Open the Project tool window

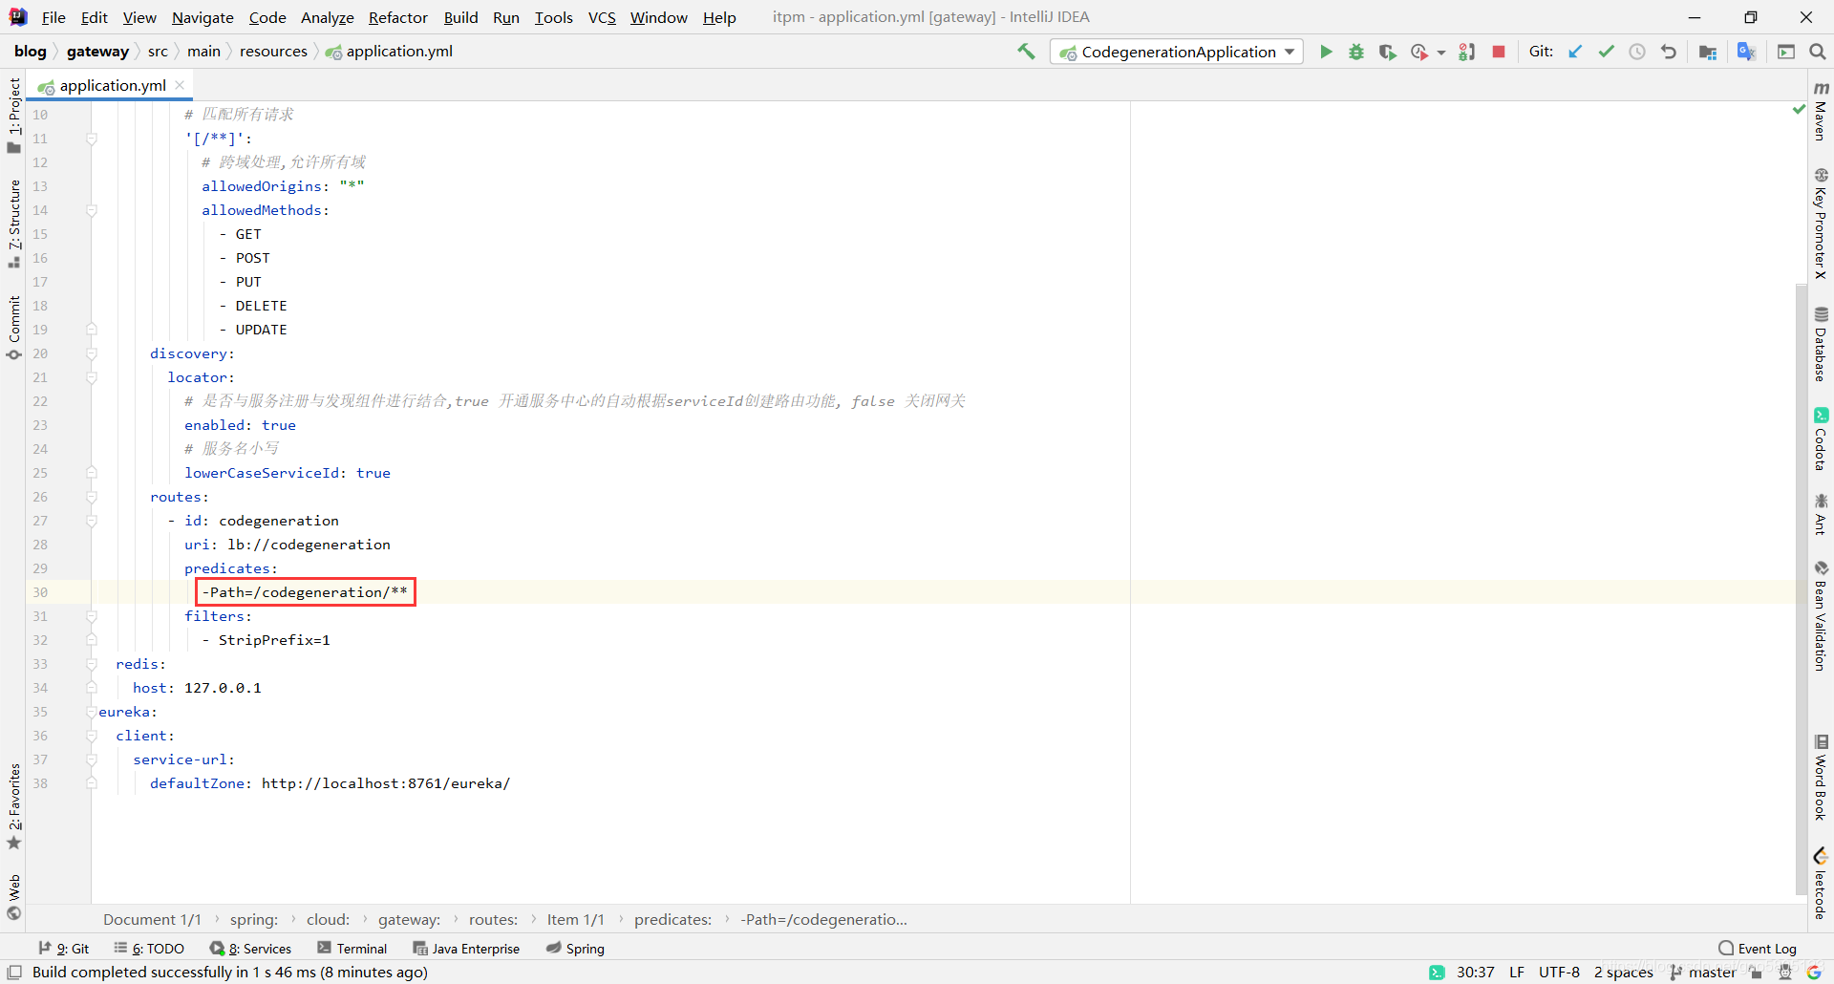click(x=13, y=115)
